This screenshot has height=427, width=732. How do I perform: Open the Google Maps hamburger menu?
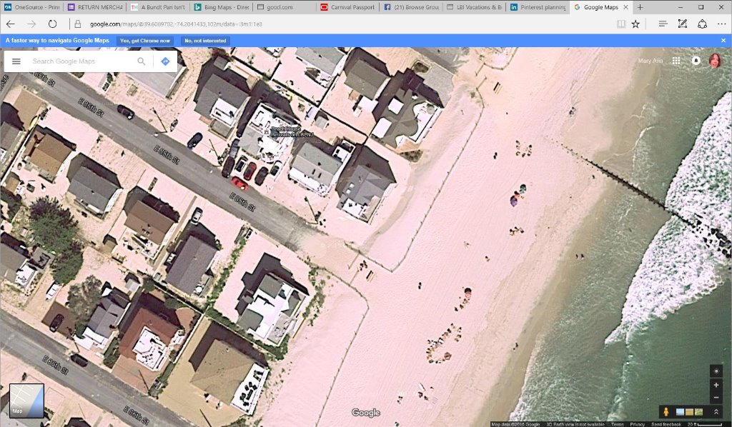click(x=16, y=61)
